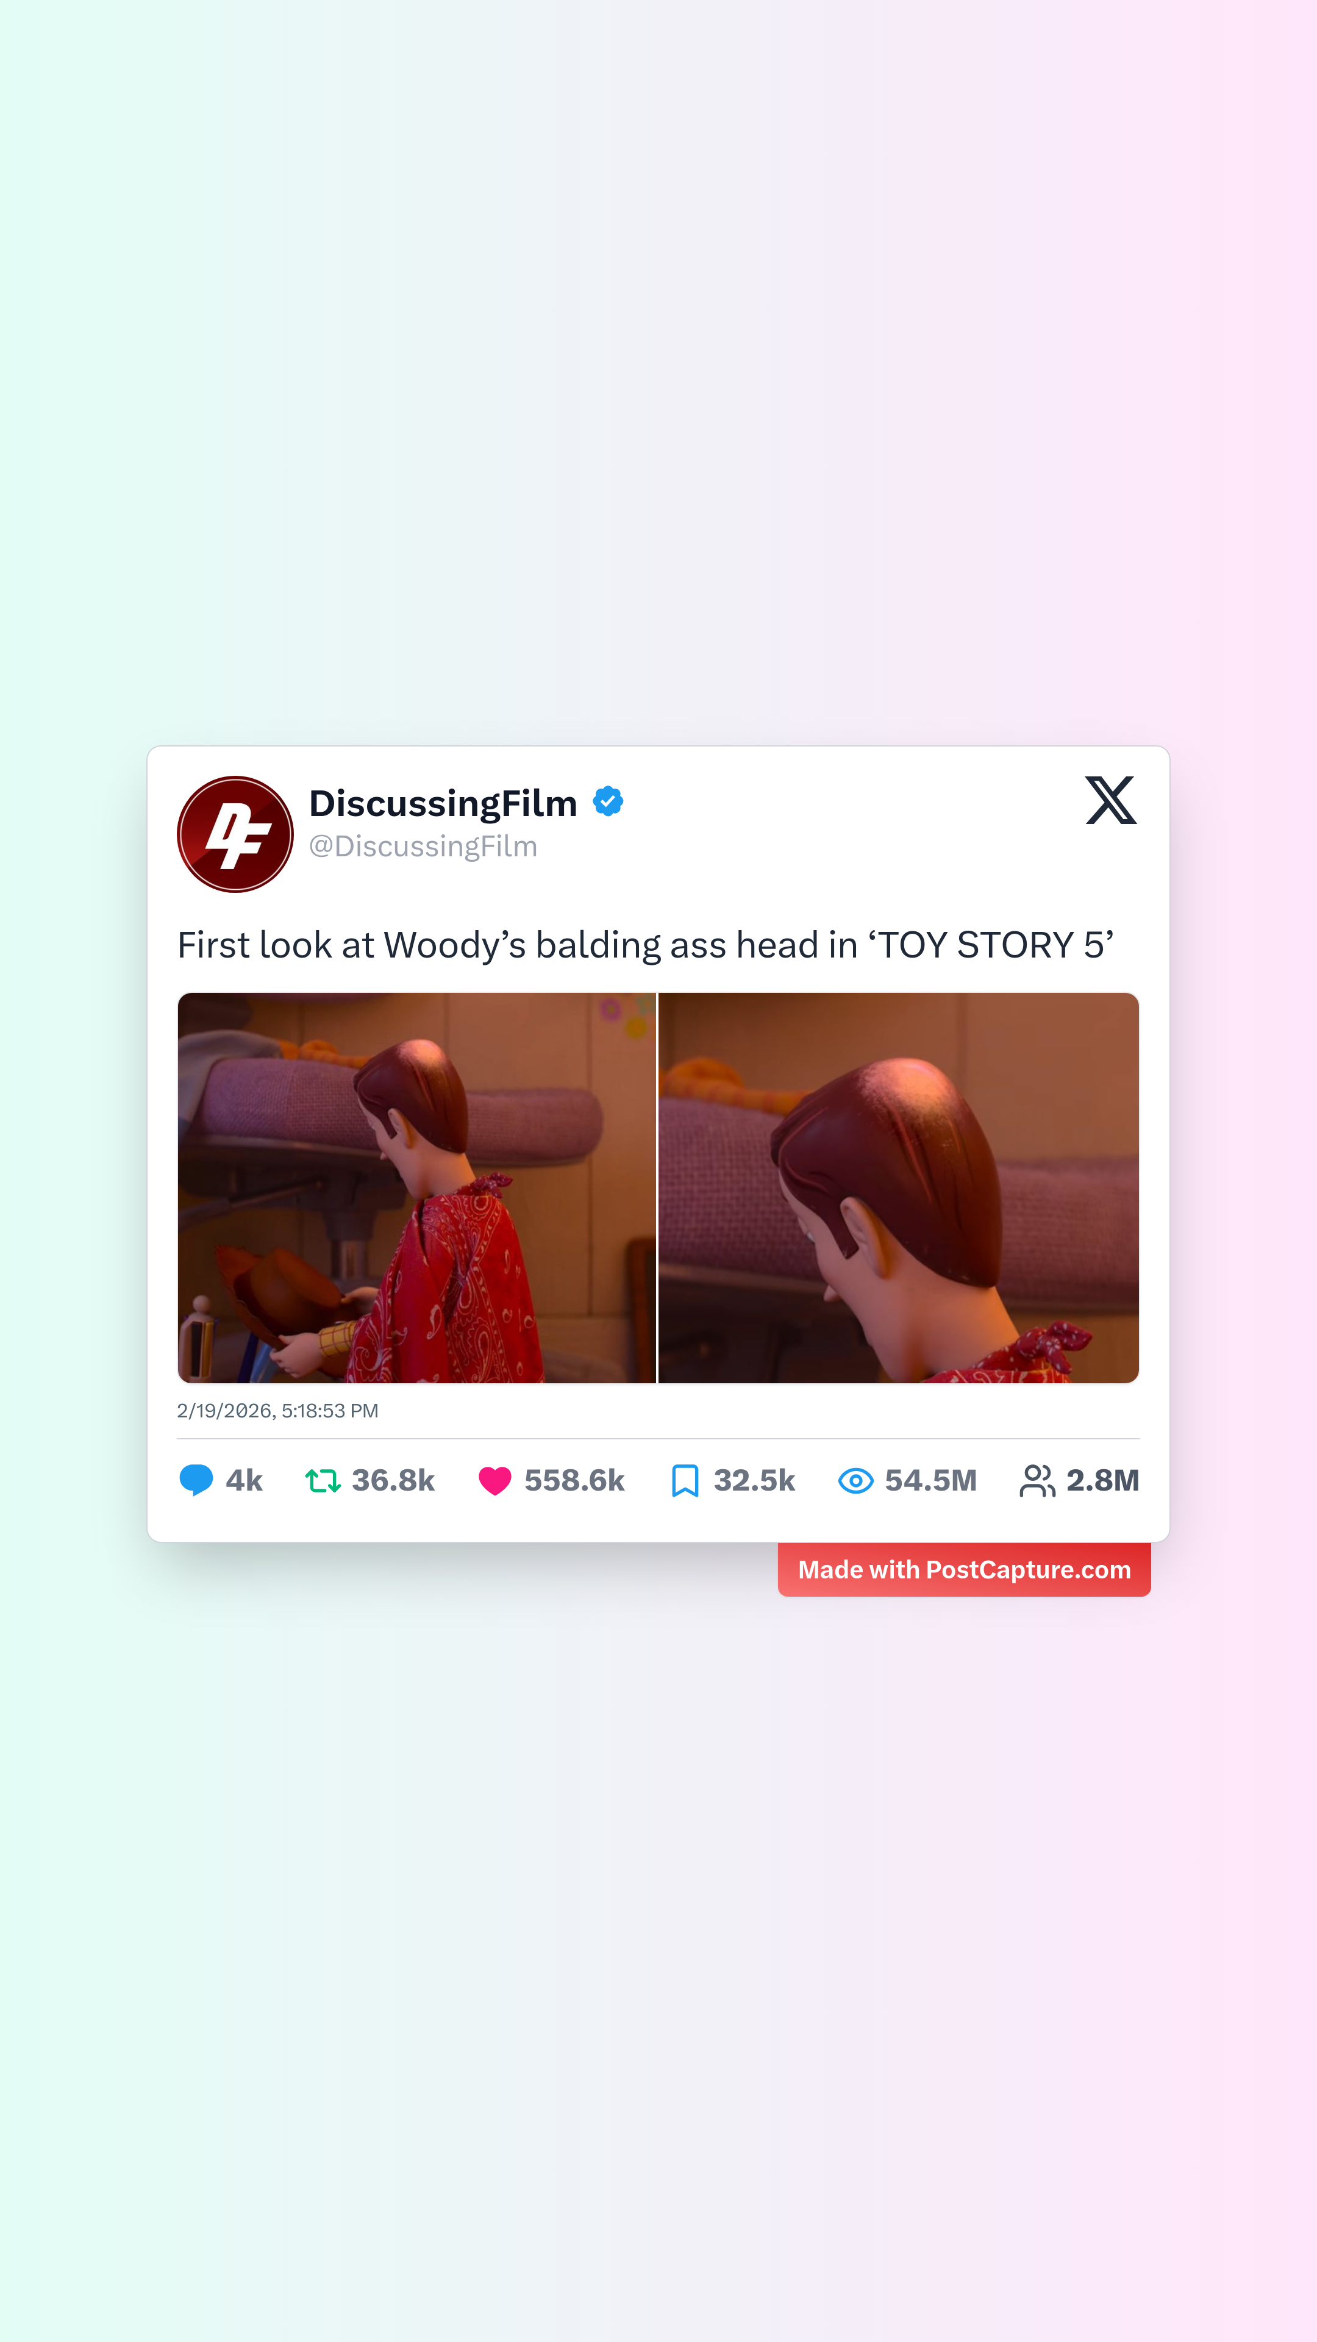
Task: Open the left Woody image thumbnail
Action: click(x=416, y=1187)
